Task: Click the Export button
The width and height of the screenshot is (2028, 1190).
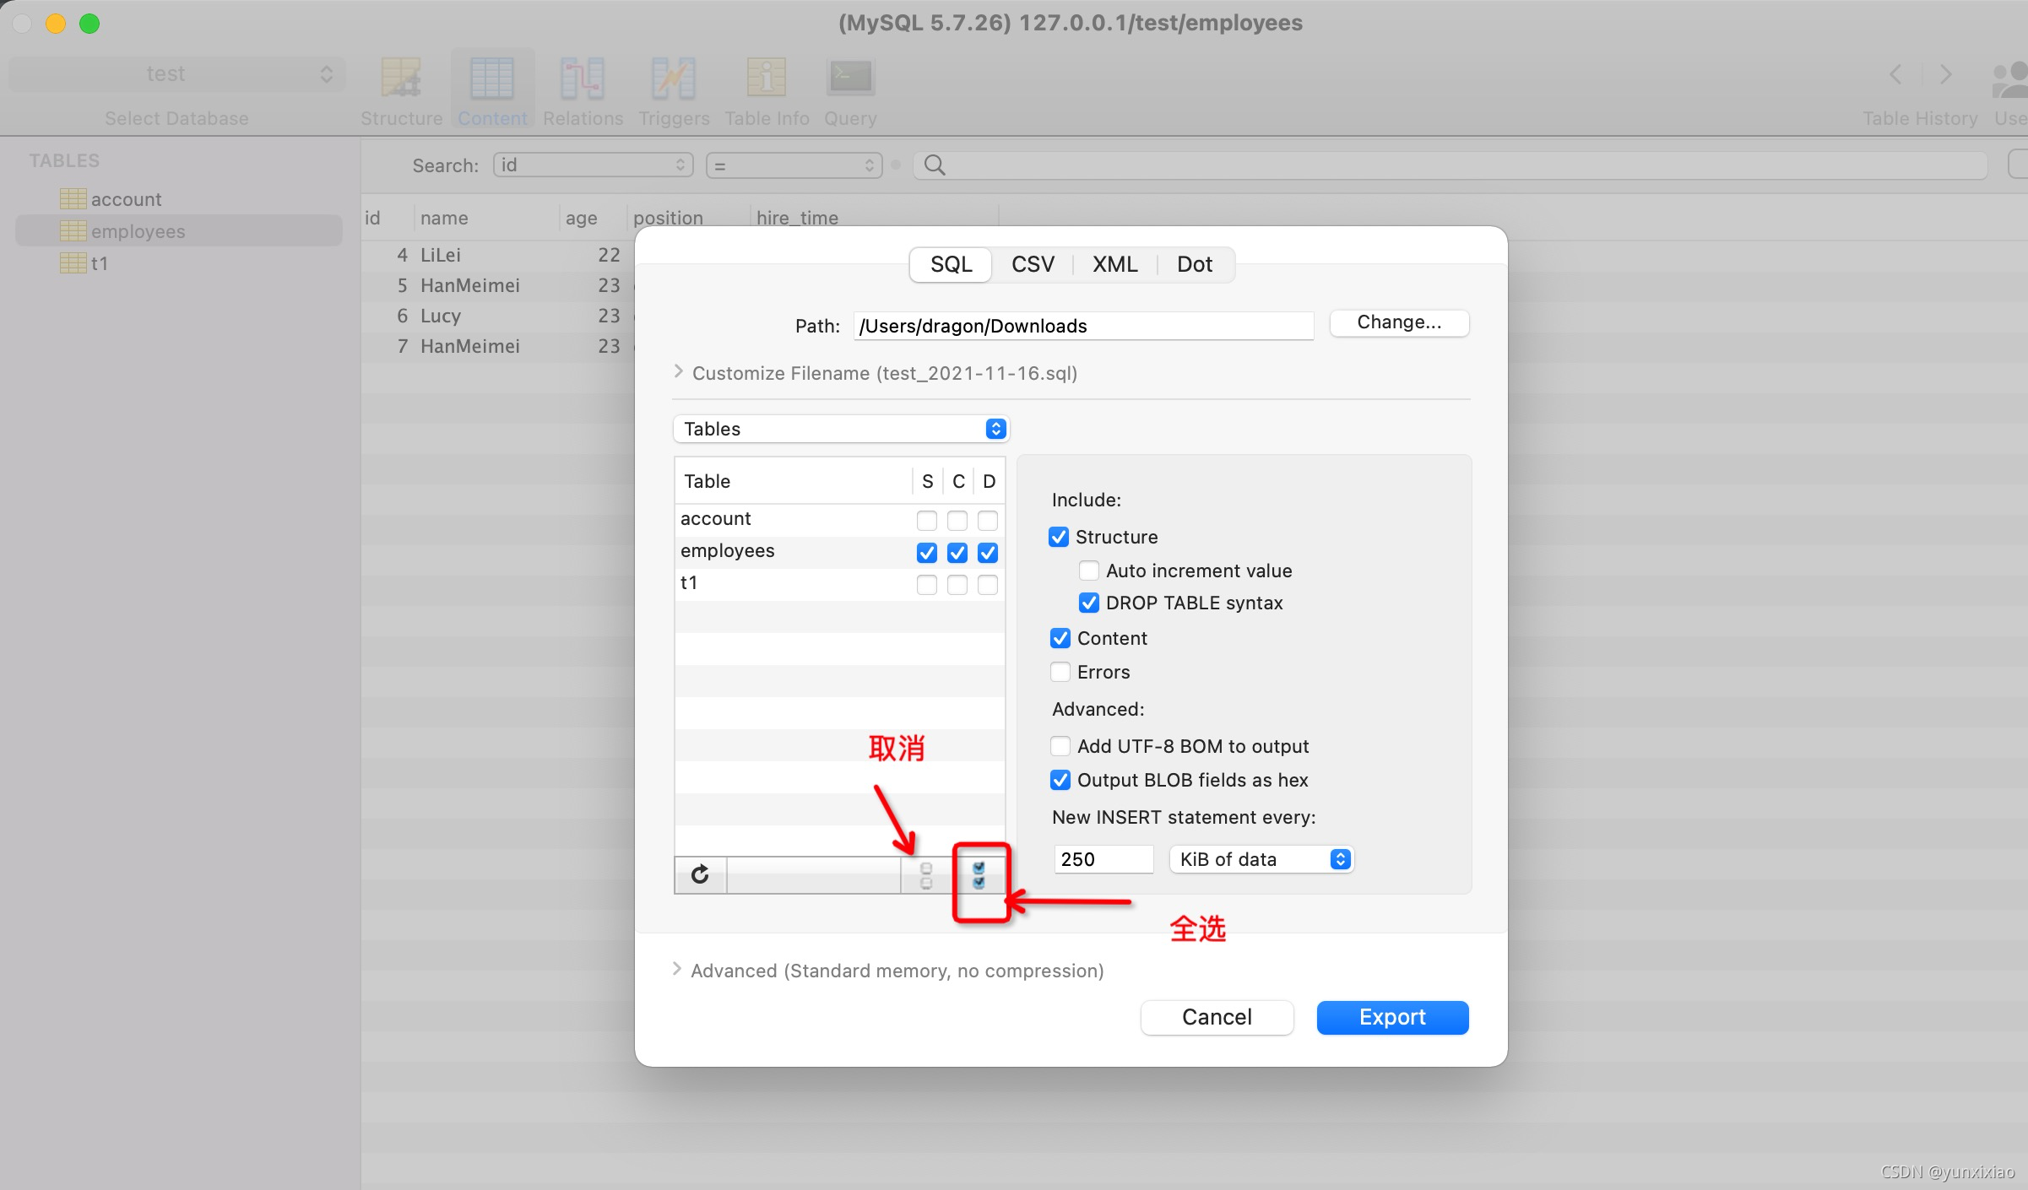Action: [1391, 1017]
